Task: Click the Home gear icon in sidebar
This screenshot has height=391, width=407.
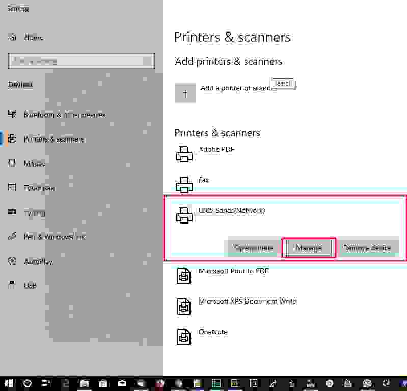Action: pyautogui.click(x=13, y=37)
